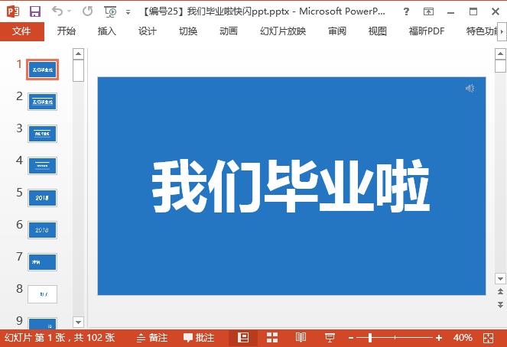This screenshot has height=347, width=507.
Task: Click the Save icon in quick access toolbar
Action: click(34, 11)
